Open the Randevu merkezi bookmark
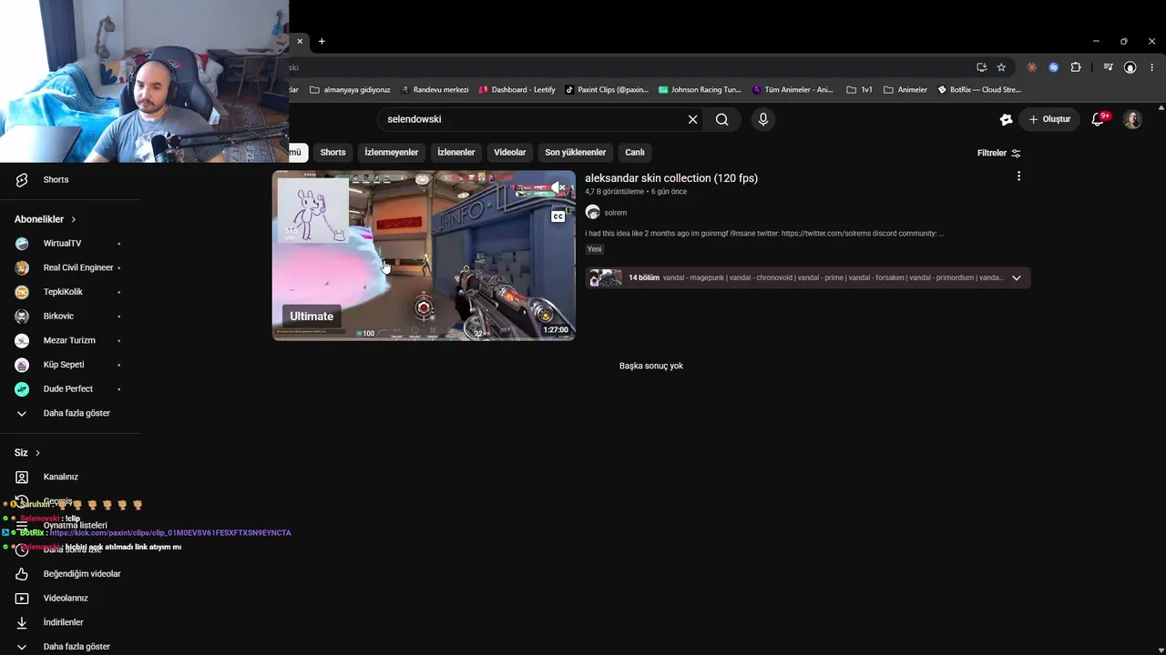 pos(435,90)
